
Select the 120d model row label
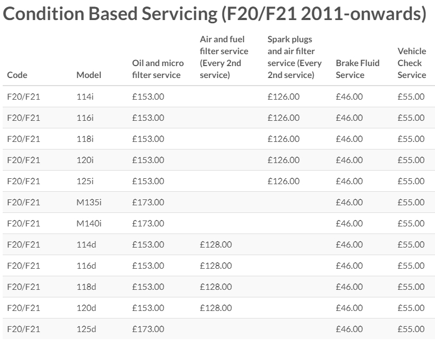86,308
